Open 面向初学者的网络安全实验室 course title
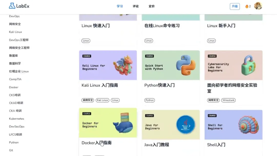The width and height of the screenshot is (277, 156). (x=232, y=88)
